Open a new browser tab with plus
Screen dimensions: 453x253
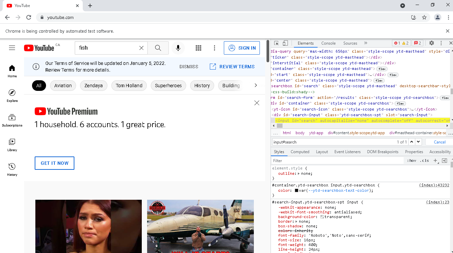pyautogui.click(x=90, y=6)
